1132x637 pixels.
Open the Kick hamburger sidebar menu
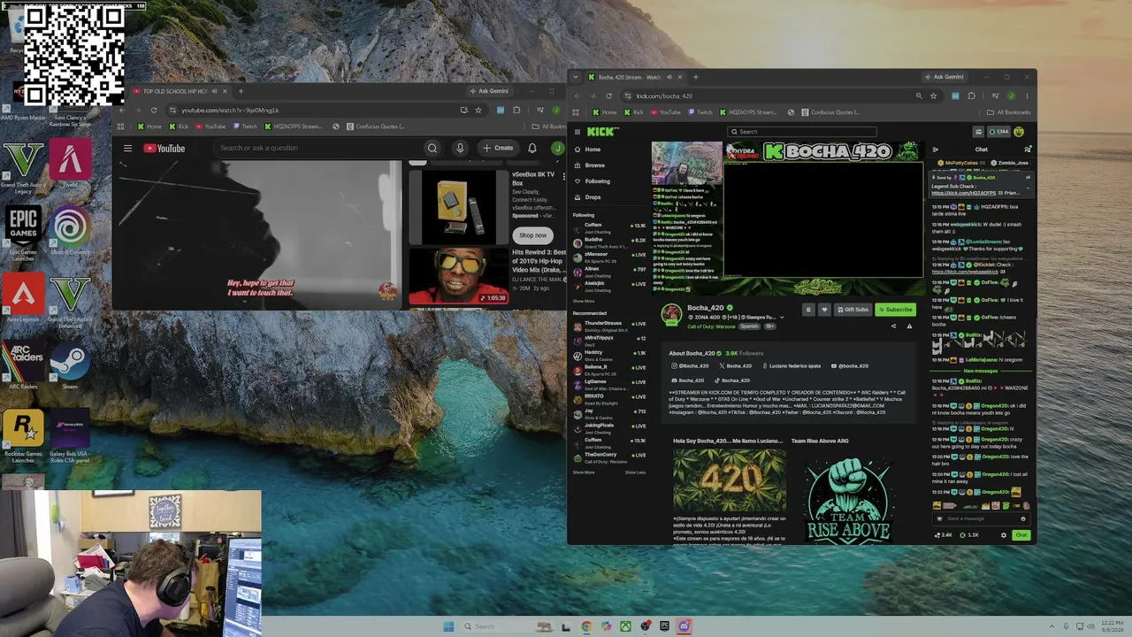point(577,132)
